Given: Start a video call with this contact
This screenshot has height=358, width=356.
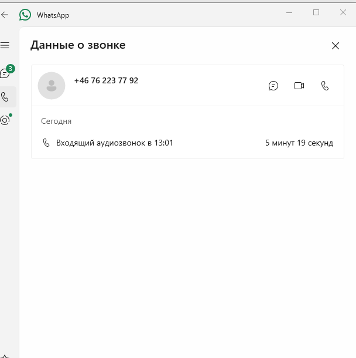Looking at the screenshot, I should 299,86.
